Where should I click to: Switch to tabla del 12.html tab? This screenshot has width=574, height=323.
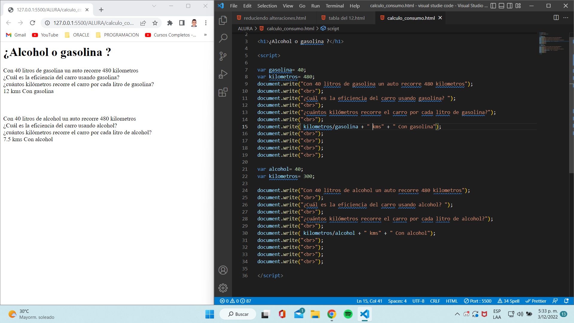click(x=346, y=18)
